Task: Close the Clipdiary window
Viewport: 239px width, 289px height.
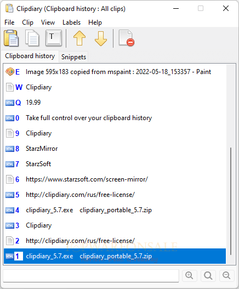Action: click(x=226, y=8)
